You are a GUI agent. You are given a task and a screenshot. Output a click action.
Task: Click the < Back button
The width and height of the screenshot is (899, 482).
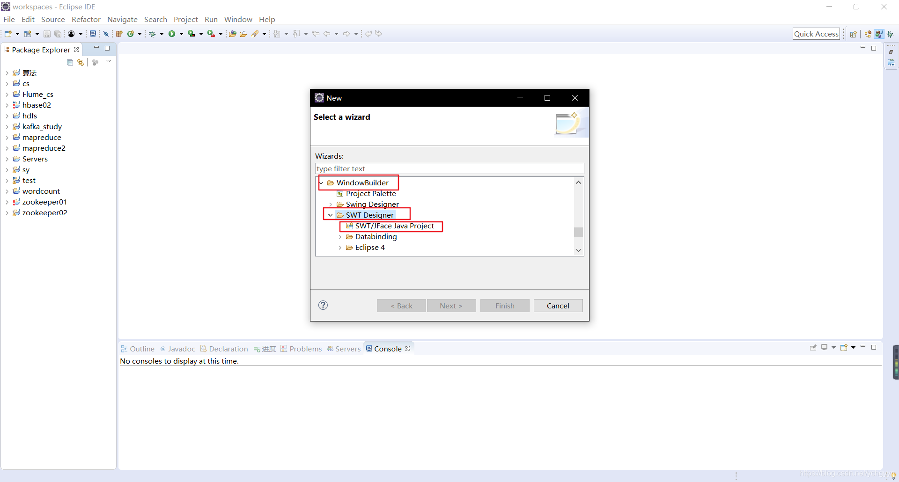pyautogui.click(x=401, y=306)
